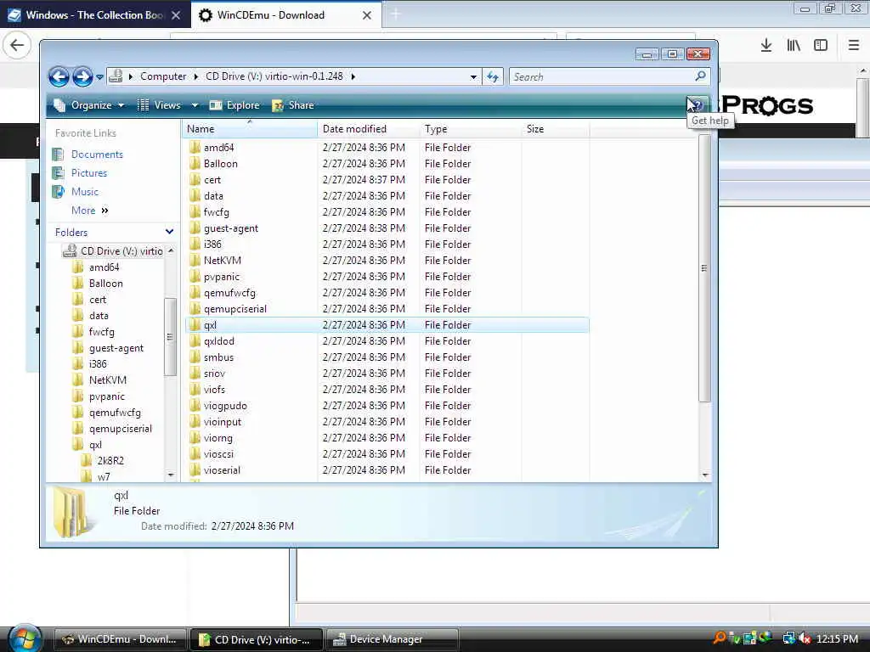
Task: Open the Views button
Action: pyautogui.click(x=159, y=104)
